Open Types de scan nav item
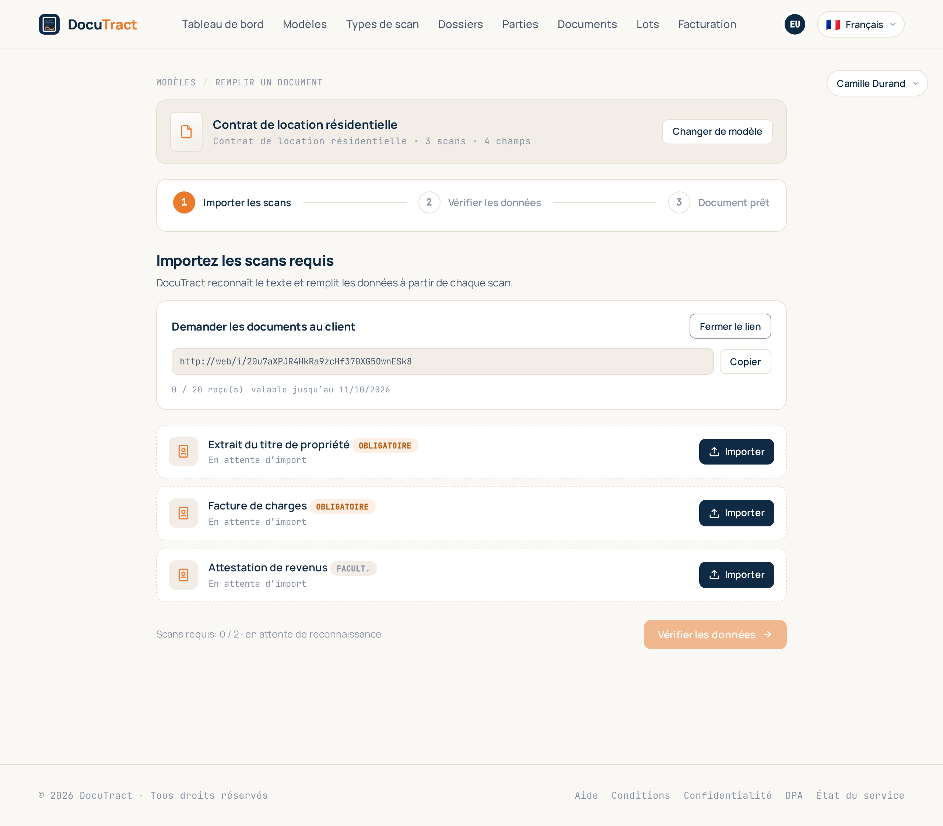Viewport: 943px width, 826px height. [x=382, y=24]
